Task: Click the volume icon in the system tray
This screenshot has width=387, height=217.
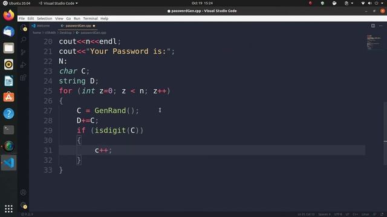Action: point(369,3)
